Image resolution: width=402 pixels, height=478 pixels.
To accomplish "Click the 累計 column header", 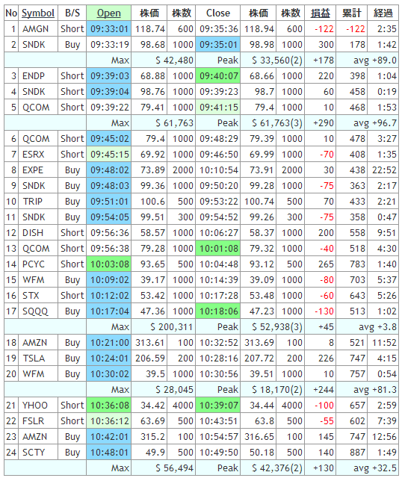I will coord(352,13).
